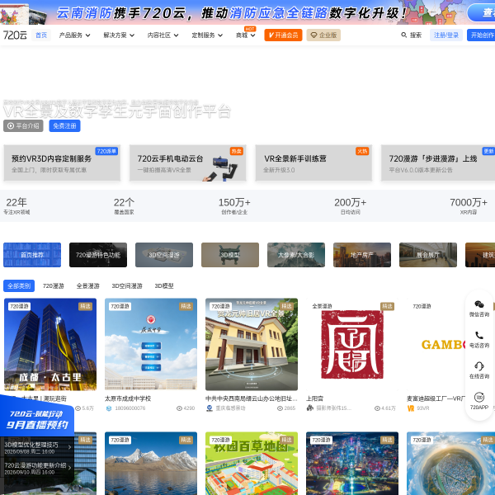Select 720漫游 filter tab
The height and width of the screenshot is (495, 495).
[54, 286]
